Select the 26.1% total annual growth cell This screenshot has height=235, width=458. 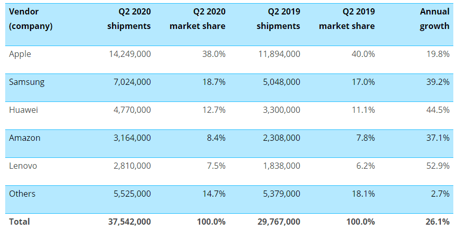point(438,222)
